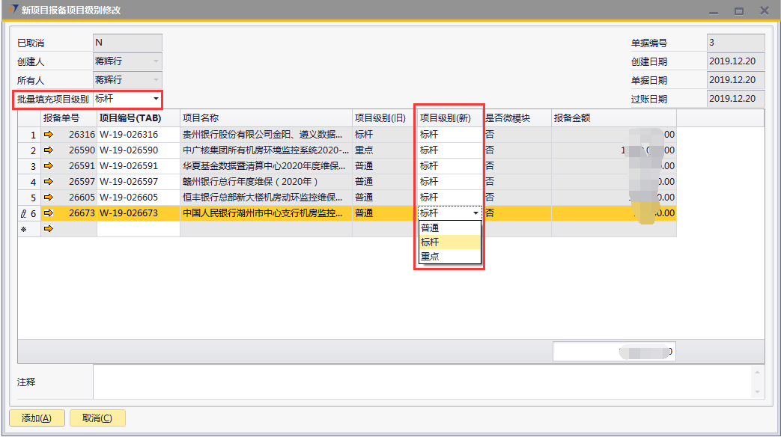Expand the 创建人 dropdown arrow
Screen dimensions: 781x437
(x=156, y=61)
